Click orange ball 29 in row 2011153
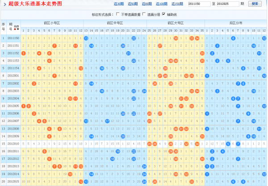The width and height of the screenshot is (268, 186). 171,61
